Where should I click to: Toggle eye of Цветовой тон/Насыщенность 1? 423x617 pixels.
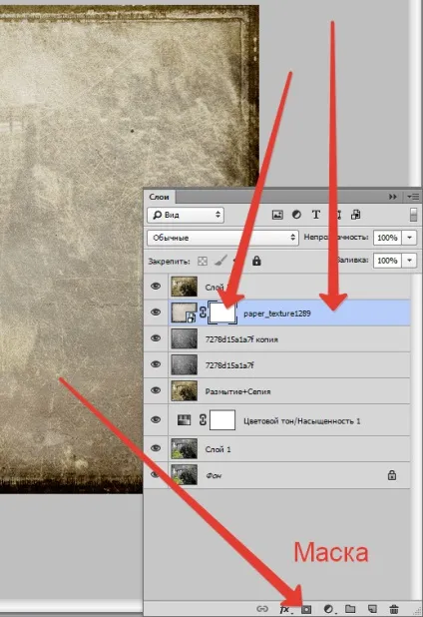(156, 419)
